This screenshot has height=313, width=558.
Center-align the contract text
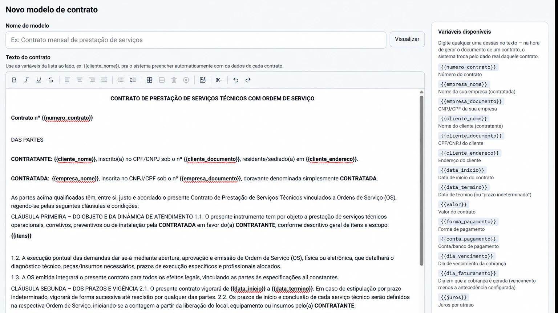pyautogui.click(x=80, y=80)
